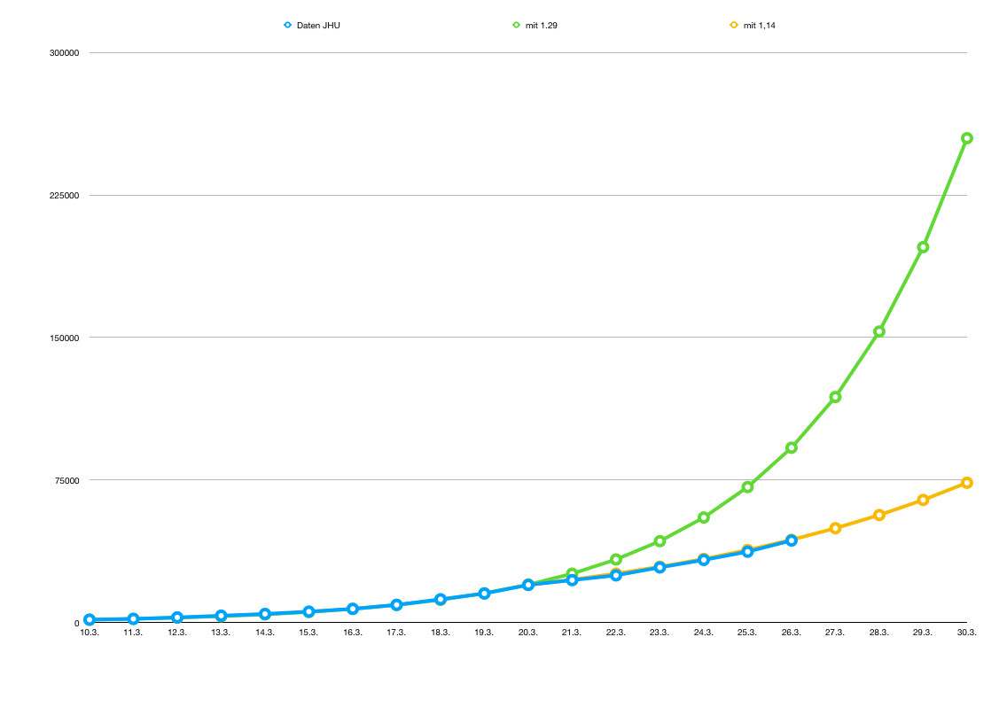Viewport: 1007px width, 707px height.
Task: Click the green data point at 28.3.
Action: 879,331
